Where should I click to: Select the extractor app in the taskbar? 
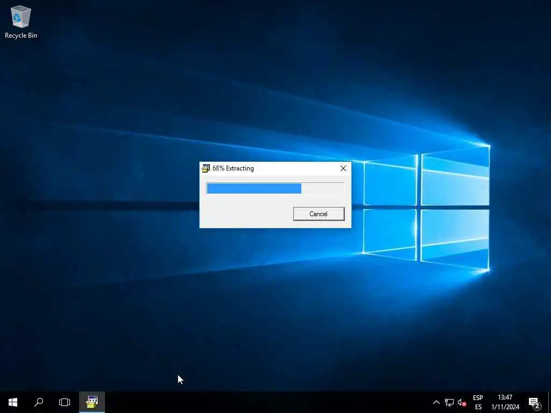pos(91,402)
